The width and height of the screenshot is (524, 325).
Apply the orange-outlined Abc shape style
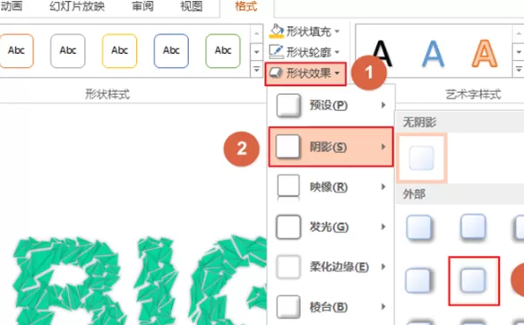pos(16,51)
